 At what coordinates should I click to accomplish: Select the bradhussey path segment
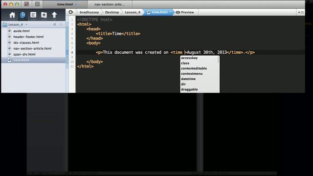pos(89,12)
